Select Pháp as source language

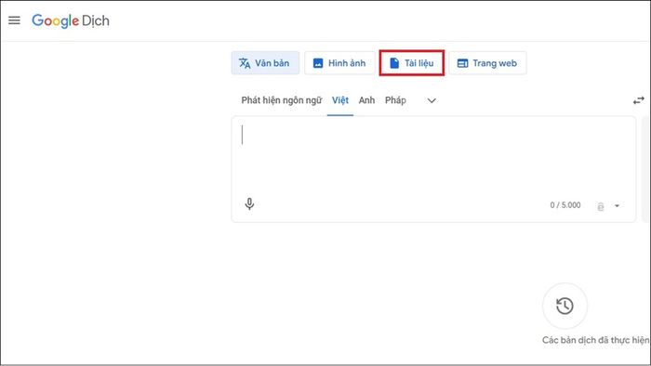[395, 100]
